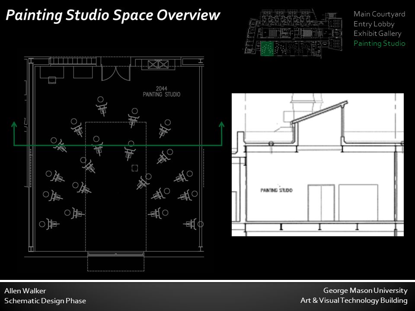Click the crossed-box cabinet symbol at top wall
The image size is (415, 311).
click(x=158, y=64)
